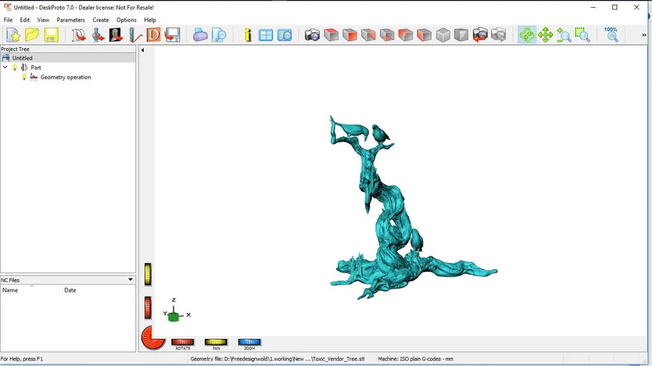The height and width of the screenshot is (366, 652).
Task: Click the Print Preview magnifier icon
Action: (219, 35)
